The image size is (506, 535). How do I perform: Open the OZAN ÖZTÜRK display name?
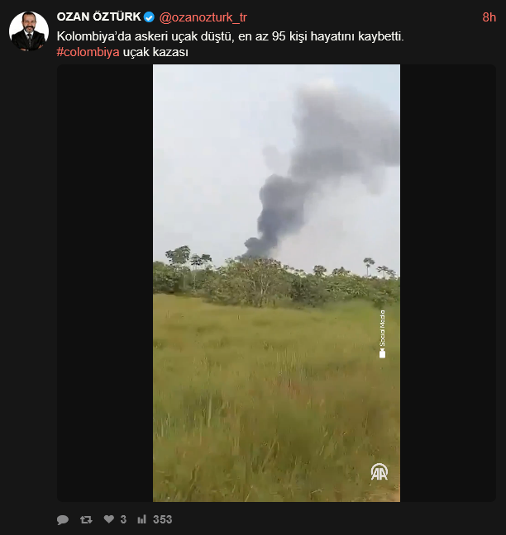pyautogui.click(x=98, y=17)
